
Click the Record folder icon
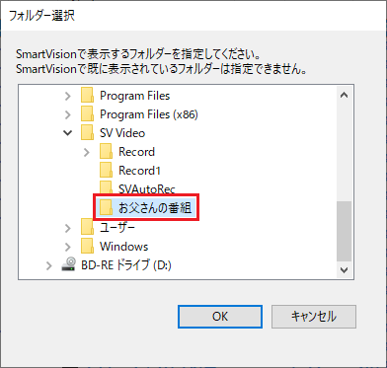click(106, 152)
